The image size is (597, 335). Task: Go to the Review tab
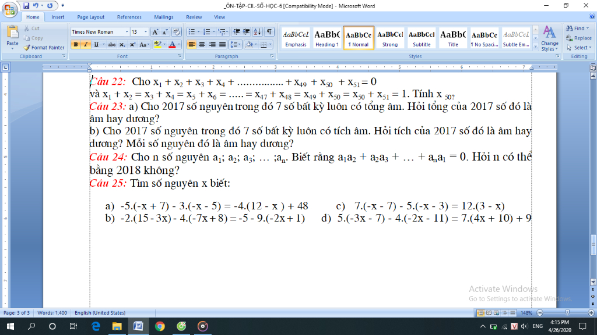[x=194, y=17]
